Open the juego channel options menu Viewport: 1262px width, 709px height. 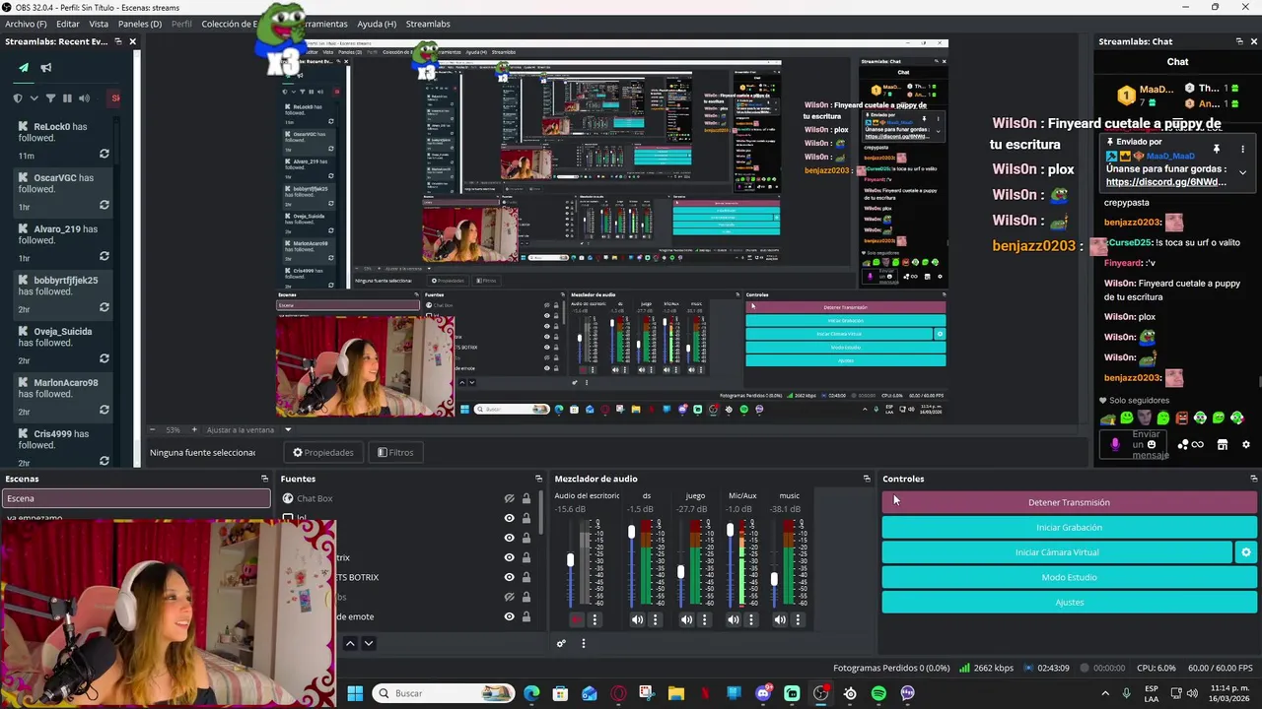[704, 619]
